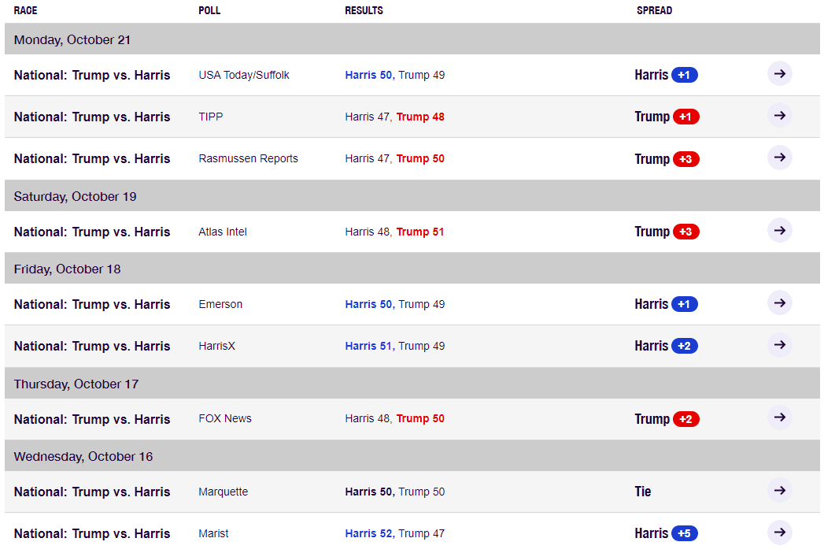
Task: Click the arrow for Marist poll
Action: (x=779, y=533)
